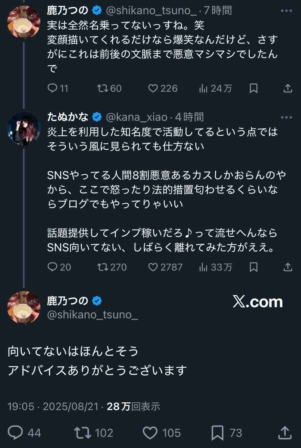Viewport: 301px width, 448px height.
Task: Bookmark the たぬかな post
Action: [x=253, y=267]
